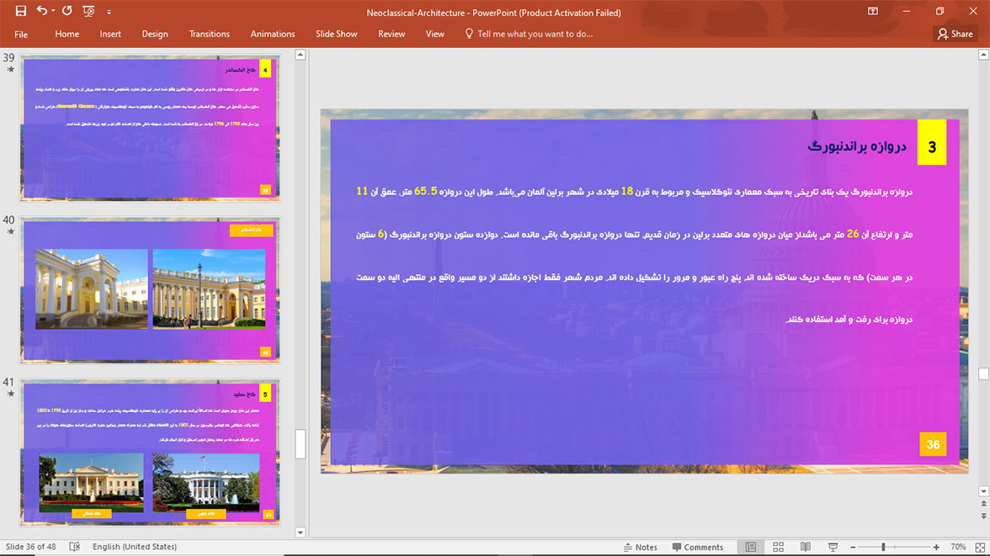Open Ribbon Display Options
The width and height of the screenshot is (990, 556).
872,11
